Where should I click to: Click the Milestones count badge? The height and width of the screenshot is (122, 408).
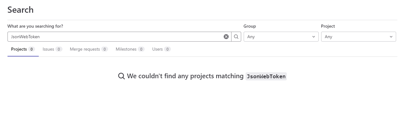click(x=141, y=49)
